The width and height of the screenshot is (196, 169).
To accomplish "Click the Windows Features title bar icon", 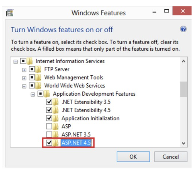I will click(10, 13).
